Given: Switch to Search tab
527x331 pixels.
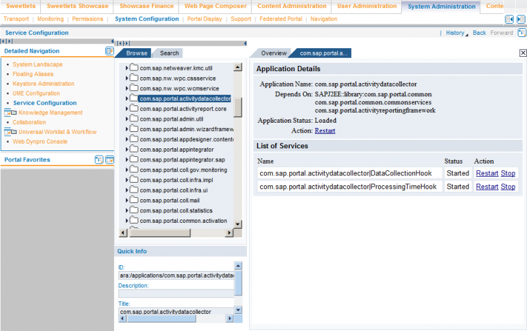Looking at the screenshot, I should [169, 53].
